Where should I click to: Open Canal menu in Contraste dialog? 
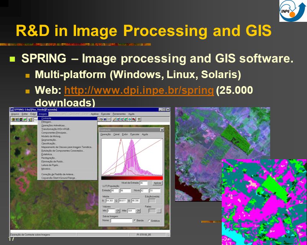pyautogui.click(x=116, y=134)
